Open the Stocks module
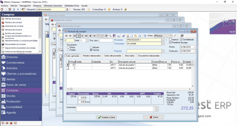Image resolution: width=237 pixels, height=126 pixels. click(21, 96)
